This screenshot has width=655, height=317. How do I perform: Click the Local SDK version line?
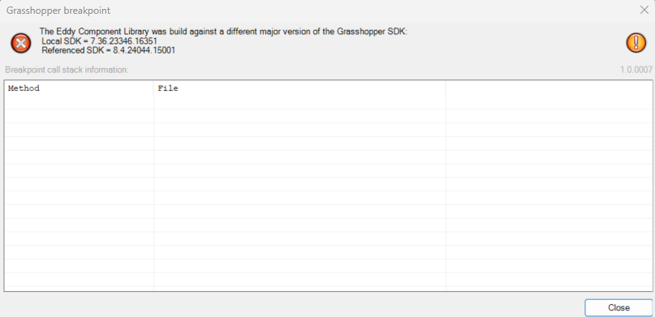click(x=99, y=41)
